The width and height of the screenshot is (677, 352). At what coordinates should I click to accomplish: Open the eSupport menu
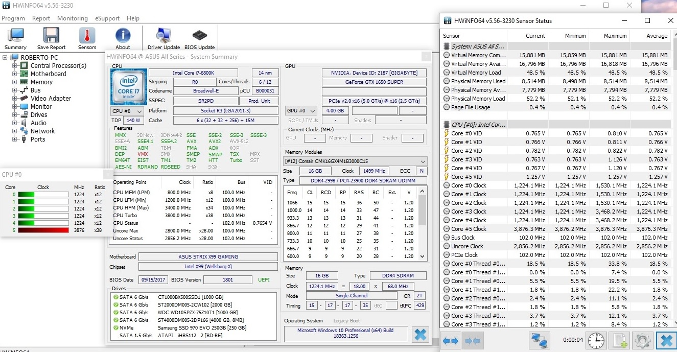click(107, 18)
